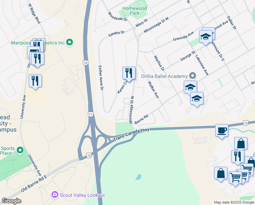
Task: Click the Highway 11 route shield
Action: point(91,114)
